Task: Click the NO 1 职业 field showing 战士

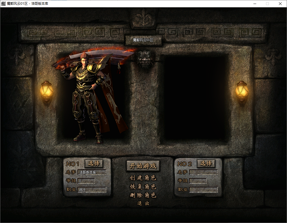Action: tap(92, 190)
